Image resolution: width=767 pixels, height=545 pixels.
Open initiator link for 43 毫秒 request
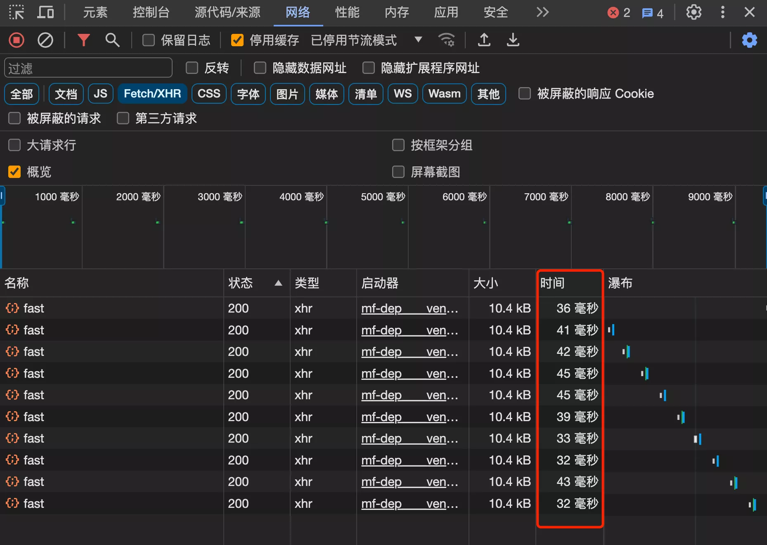(x=410, y=482)
